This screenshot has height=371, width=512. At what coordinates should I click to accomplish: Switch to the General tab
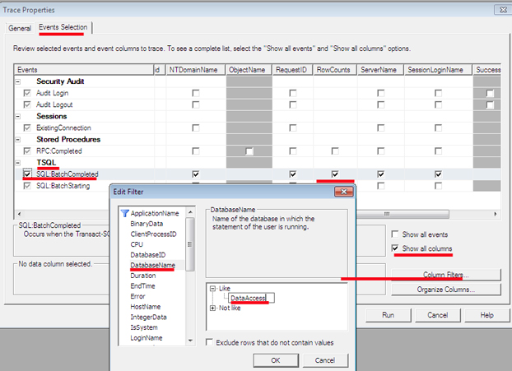click(x=20, y=29)
